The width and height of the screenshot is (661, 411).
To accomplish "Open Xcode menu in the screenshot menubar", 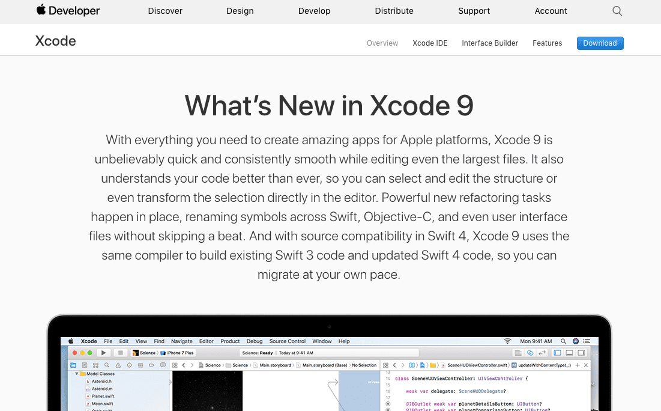I will tap(89, 341).
